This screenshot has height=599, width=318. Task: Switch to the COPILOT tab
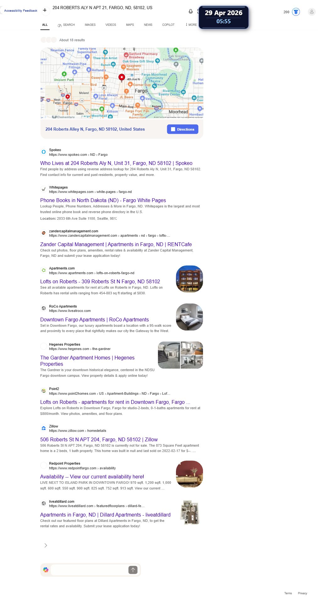pos(168,25)
